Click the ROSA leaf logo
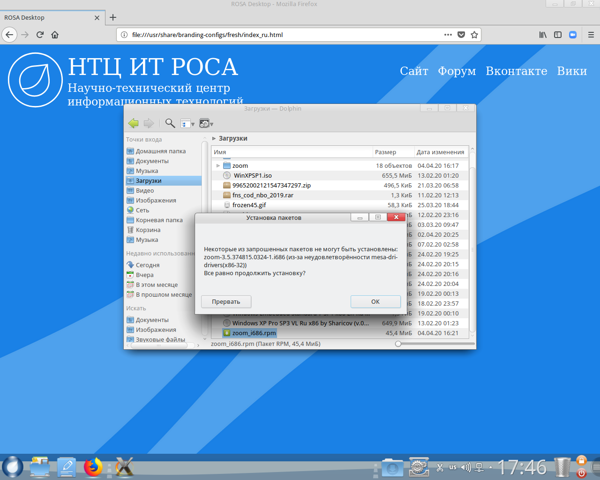The height and width of the screenshot is (480, 600). point(35,80)
